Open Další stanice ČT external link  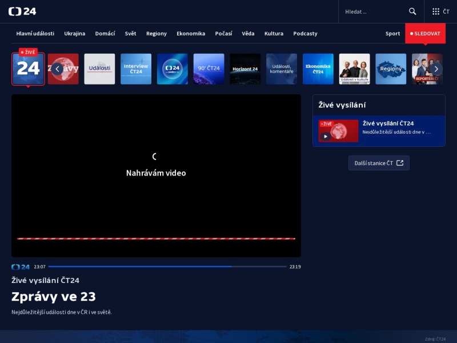click(x=379, y=163)
